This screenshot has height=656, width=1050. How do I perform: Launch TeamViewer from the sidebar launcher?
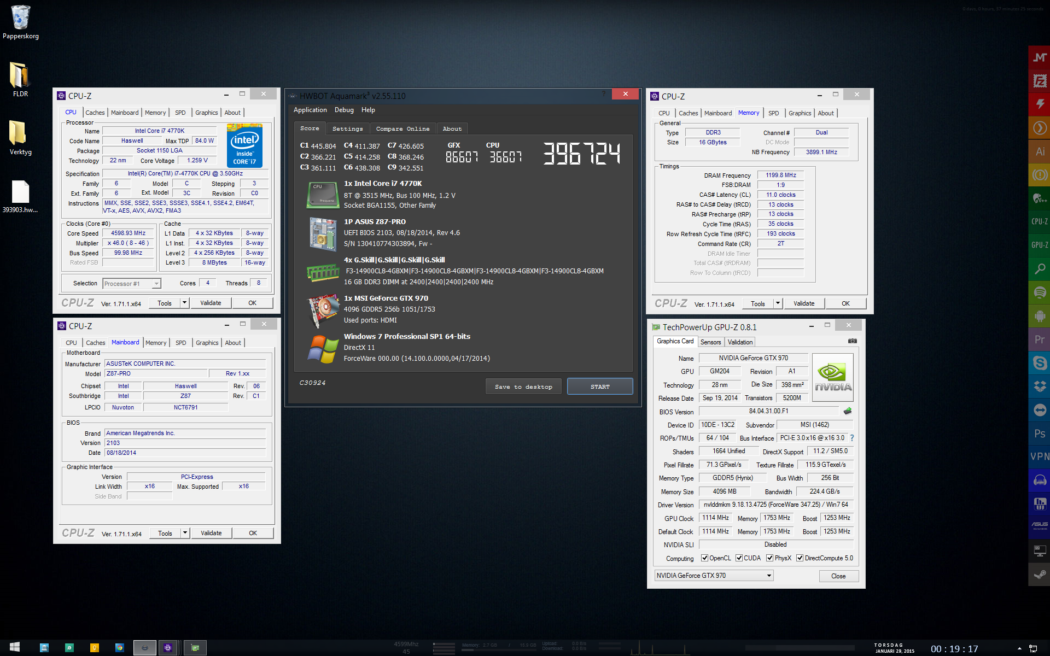[1039, 410]
